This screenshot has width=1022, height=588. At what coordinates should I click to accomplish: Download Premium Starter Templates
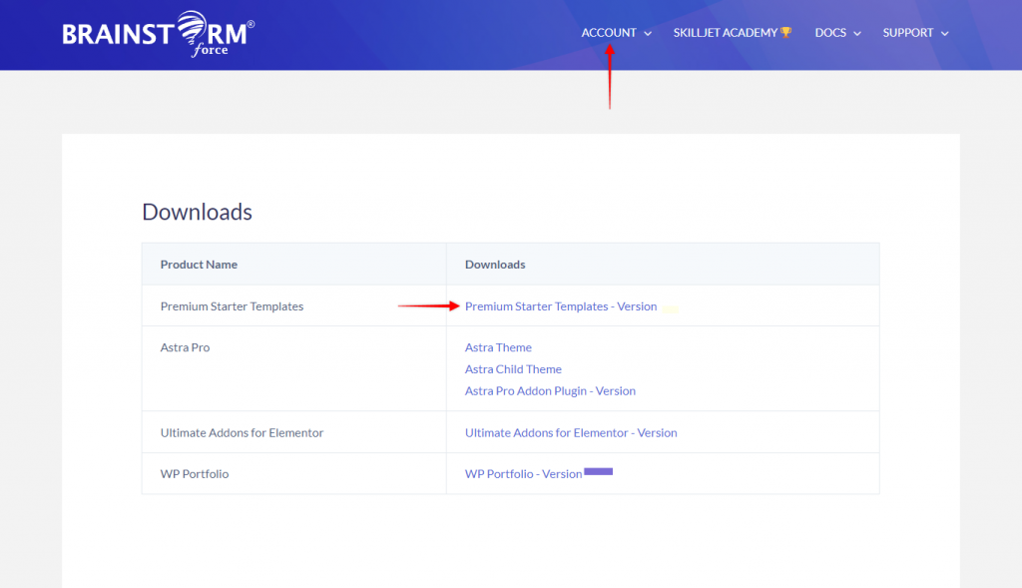pyautogui.click(x=561, y=306)
